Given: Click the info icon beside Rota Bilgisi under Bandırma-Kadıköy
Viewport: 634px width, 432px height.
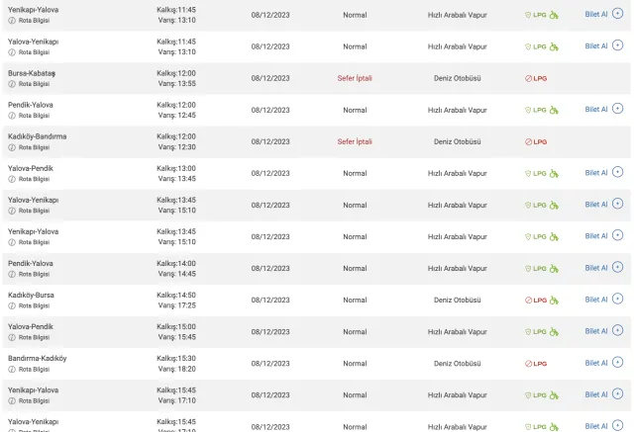Looking at the screenshot, I should tap(12, 369).
